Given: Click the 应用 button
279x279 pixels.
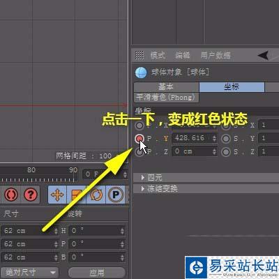Looking at the screenshot, I should (x=97, y=272).
